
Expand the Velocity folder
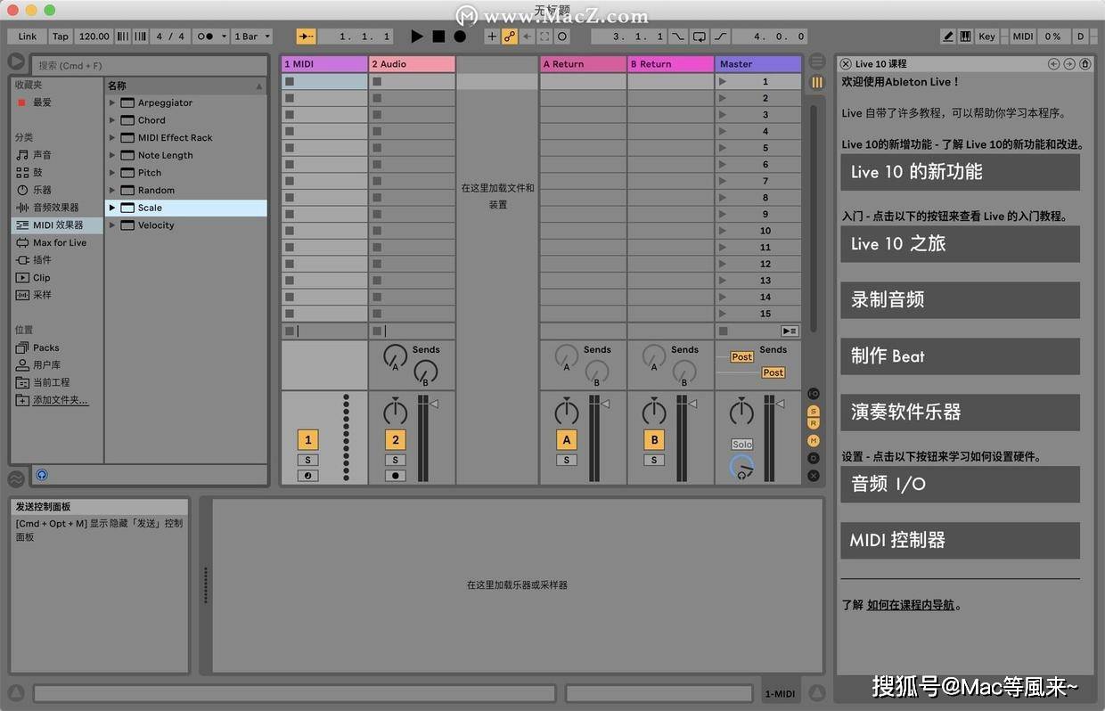[112, 225]
